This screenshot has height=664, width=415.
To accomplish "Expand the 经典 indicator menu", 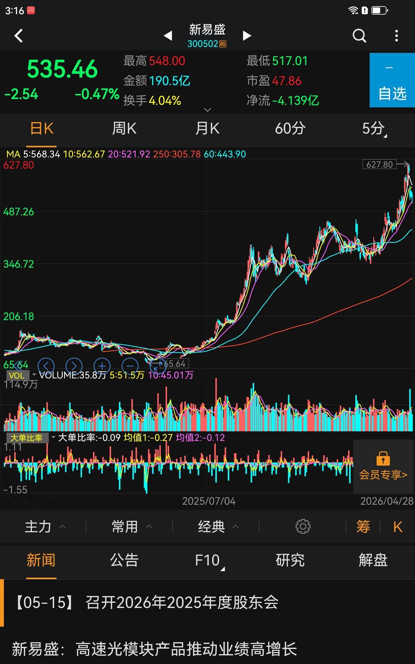I will [219, 527].
